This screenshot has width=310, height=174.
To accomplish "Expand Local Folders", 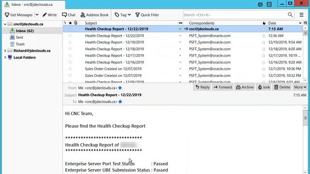I will tap(5, 58).
